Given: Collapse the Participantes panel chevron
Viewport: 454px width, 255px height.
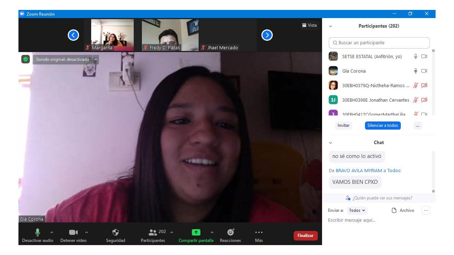Looking at the screenshot, I should coord(331,26).
